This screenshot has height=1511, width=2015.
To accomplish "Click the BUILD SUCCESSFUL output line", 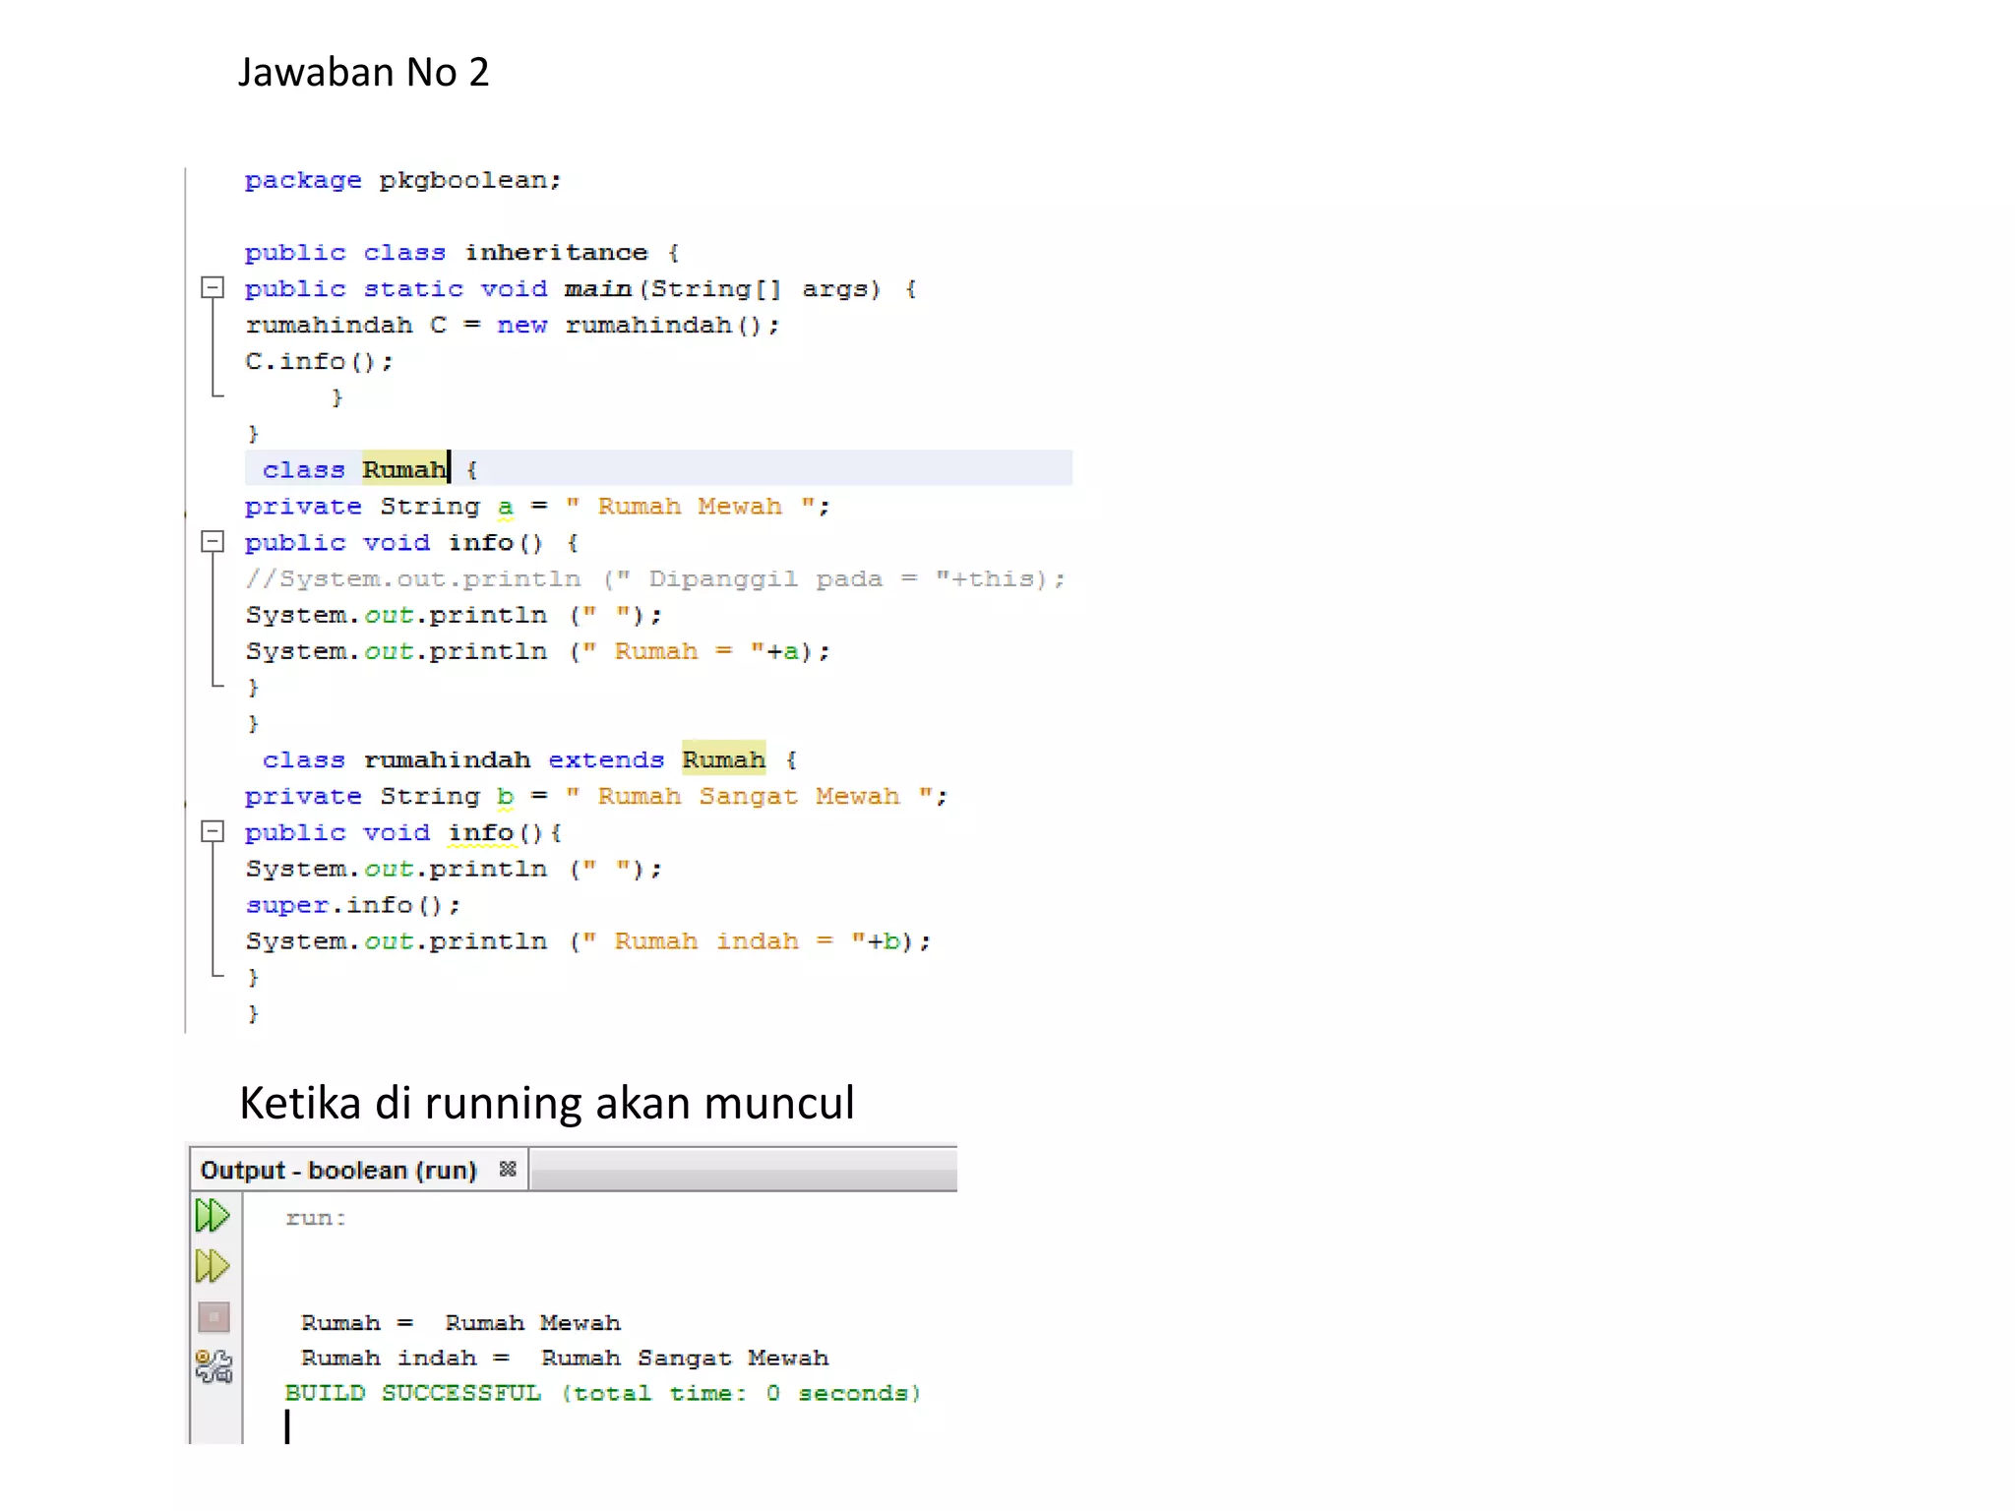I will point(602,1393).
